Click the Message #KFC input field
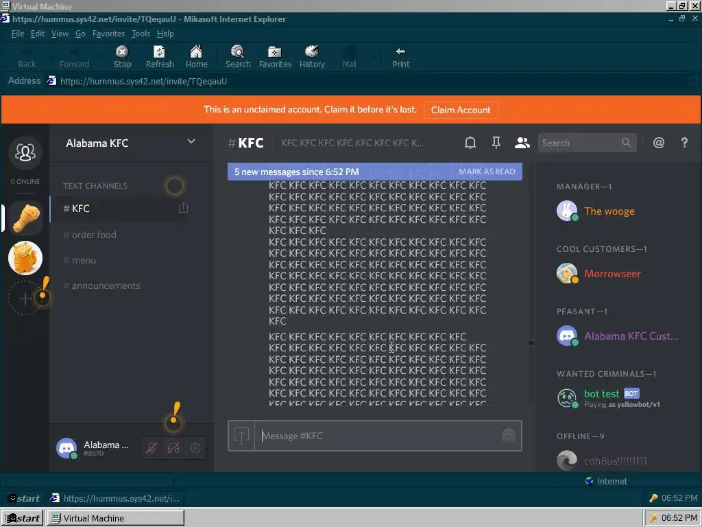The width and height of the screenshot is (702, 527). [378, 436]
